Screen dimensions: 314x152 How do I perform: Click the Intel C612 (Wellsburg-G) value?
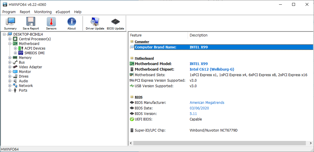tap(212, 69)
